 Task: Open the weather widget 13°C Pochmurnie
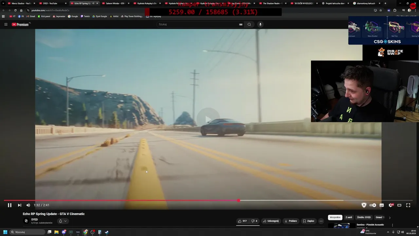tap(368, 232)
